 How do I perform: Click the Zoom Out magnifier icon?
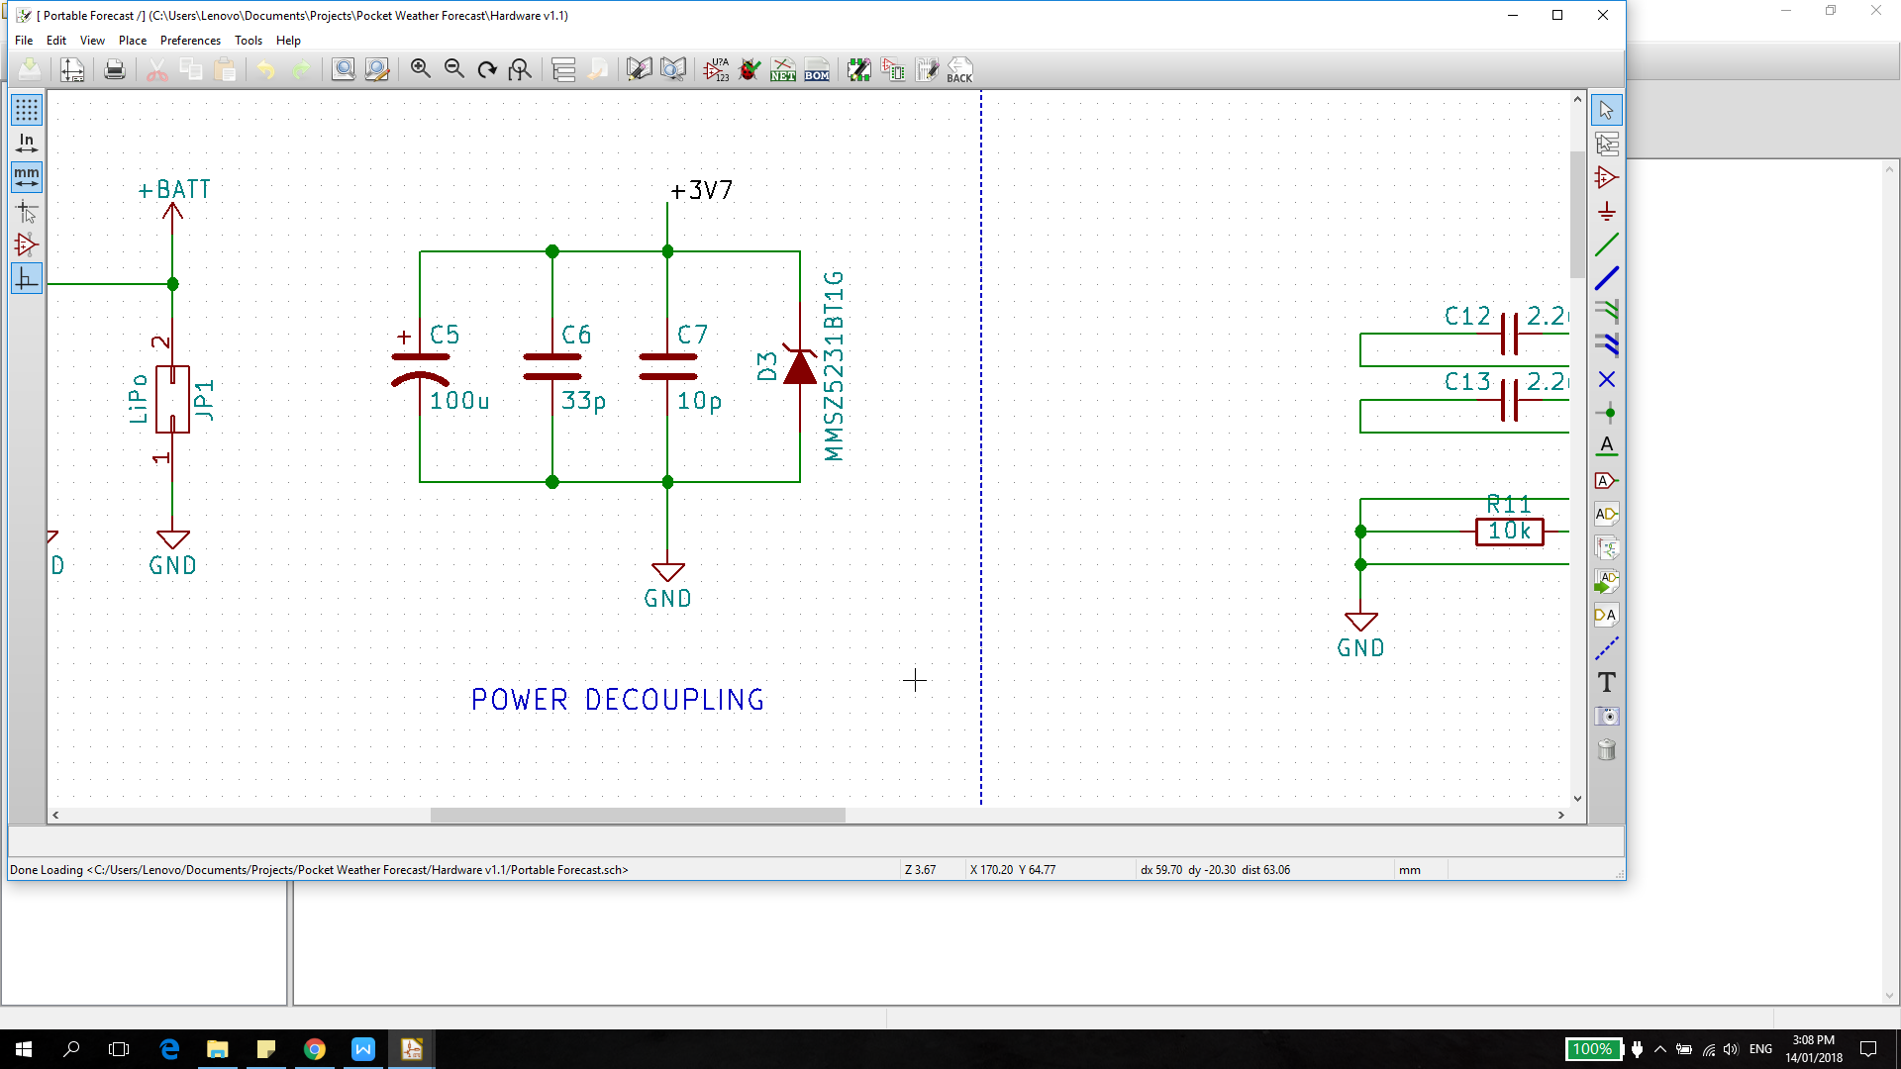click(453, 69)
